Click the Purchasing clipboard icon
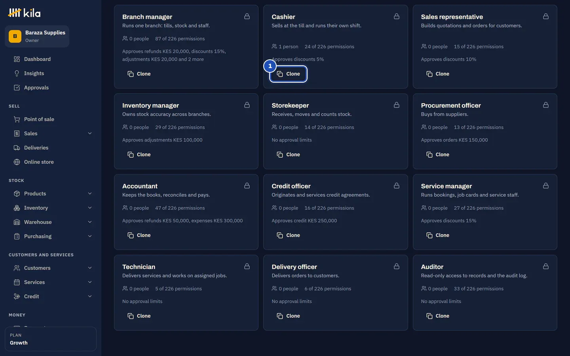This screenshot has width=570, height=356. point(17,237)
